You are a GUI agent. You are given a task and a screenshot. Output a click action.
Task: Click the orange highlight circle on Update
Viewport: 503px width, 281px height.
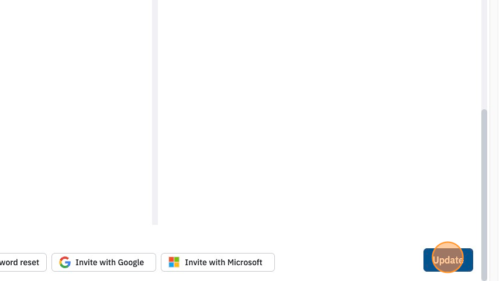coord(447,257)
